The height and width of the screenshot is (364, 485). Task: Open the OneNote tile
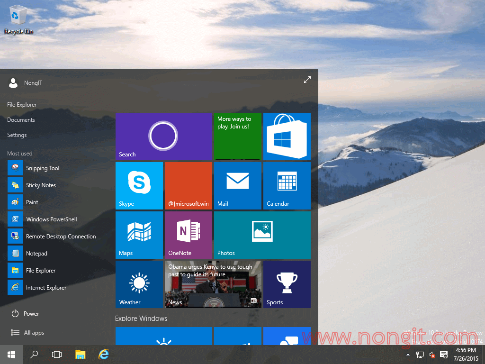coord(189,235)
